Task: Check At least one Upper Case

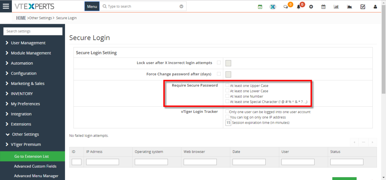Action: 227,85
